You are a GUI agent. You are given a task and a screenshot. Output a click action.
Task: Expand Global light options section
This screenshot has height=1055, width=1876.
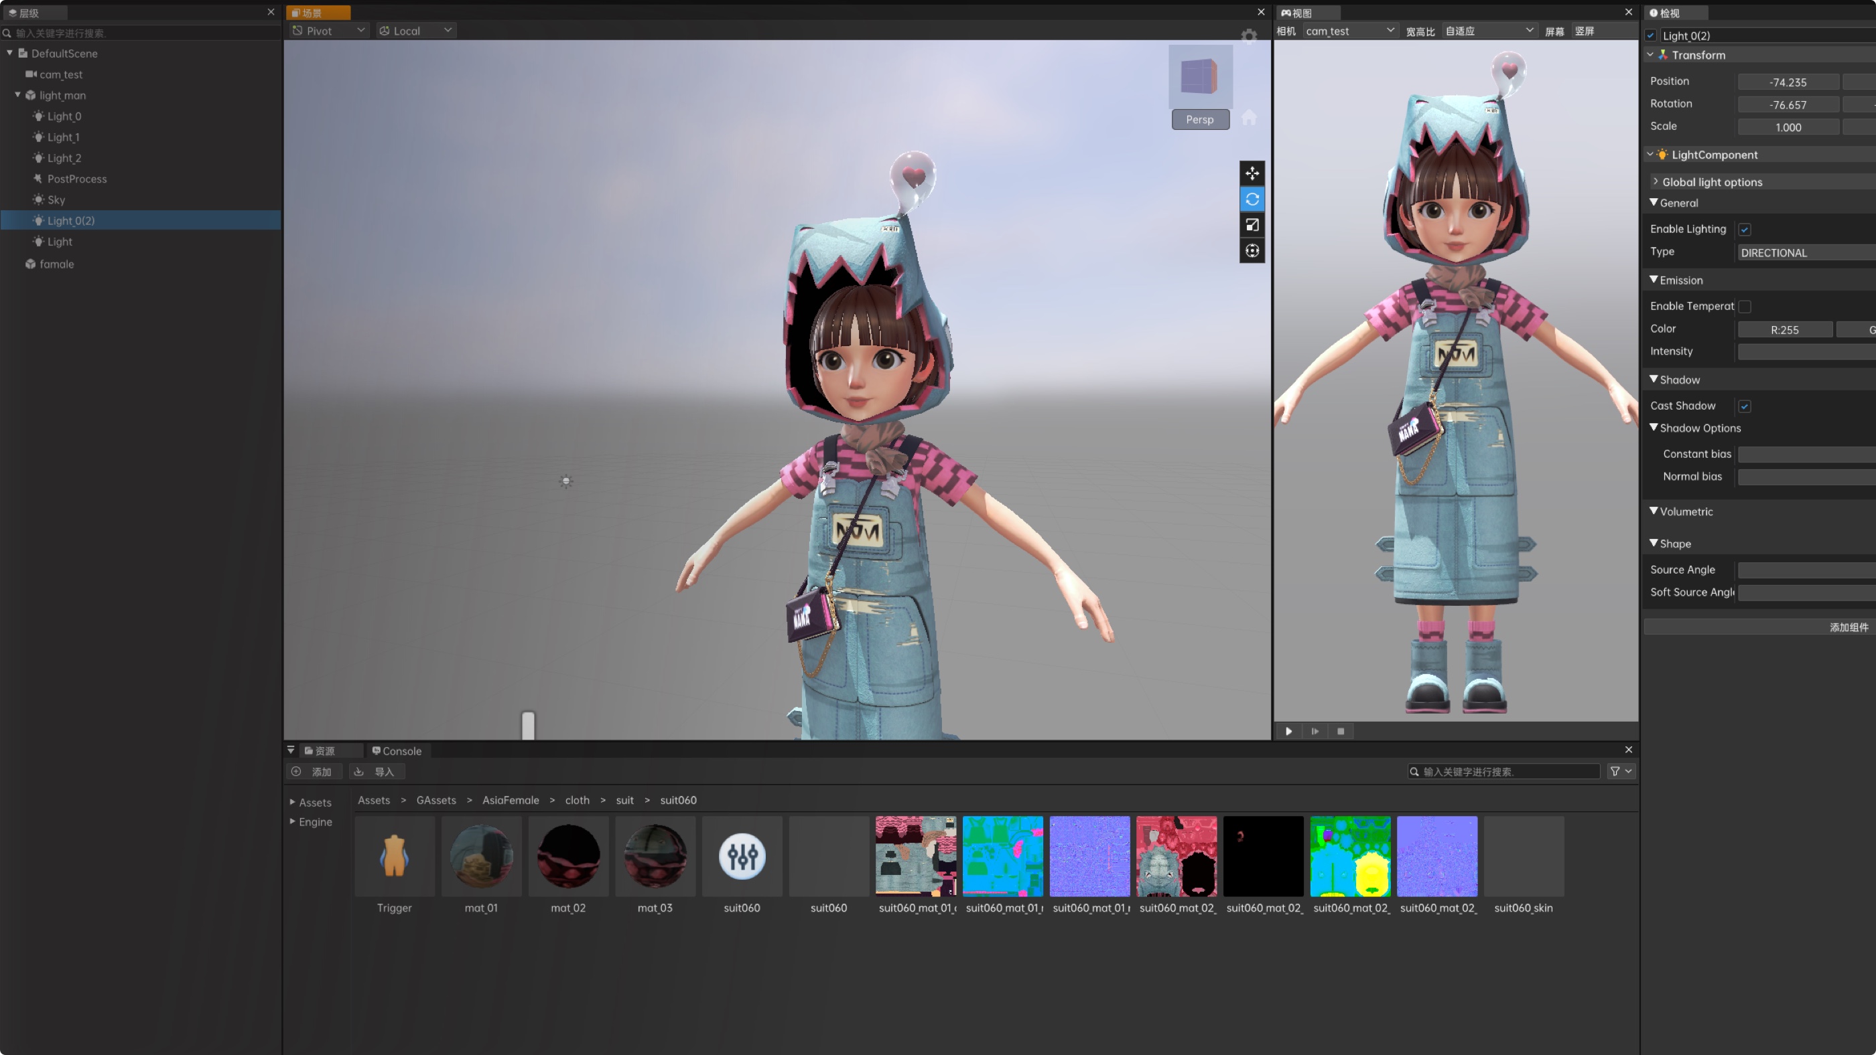1711,182
